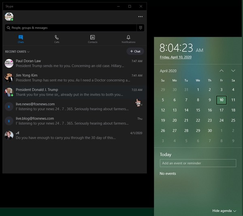Image resolution: width=243 pixels, height=216 pixels.
Task: Open President Donald J. Trump's chat avatar
Action: (9, 92)
